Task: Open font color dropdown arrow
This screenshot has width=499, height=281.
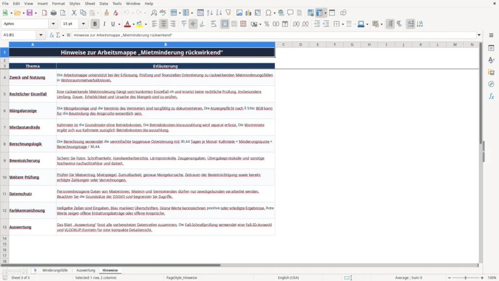Action: click(x=134, y=24)
